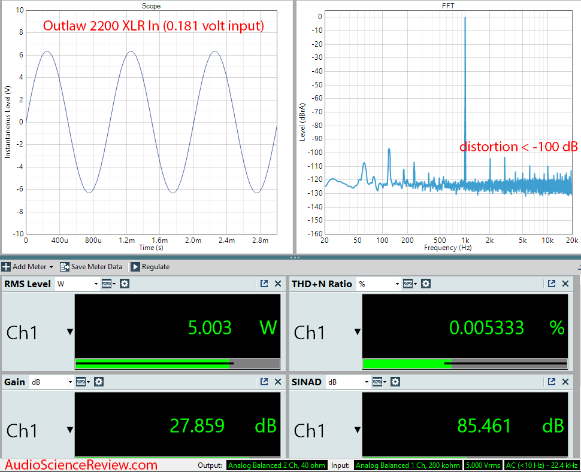The height and width of the screenshot is (472, 581).
Task: Click the RMS Level bar graph
Action: 177,364
